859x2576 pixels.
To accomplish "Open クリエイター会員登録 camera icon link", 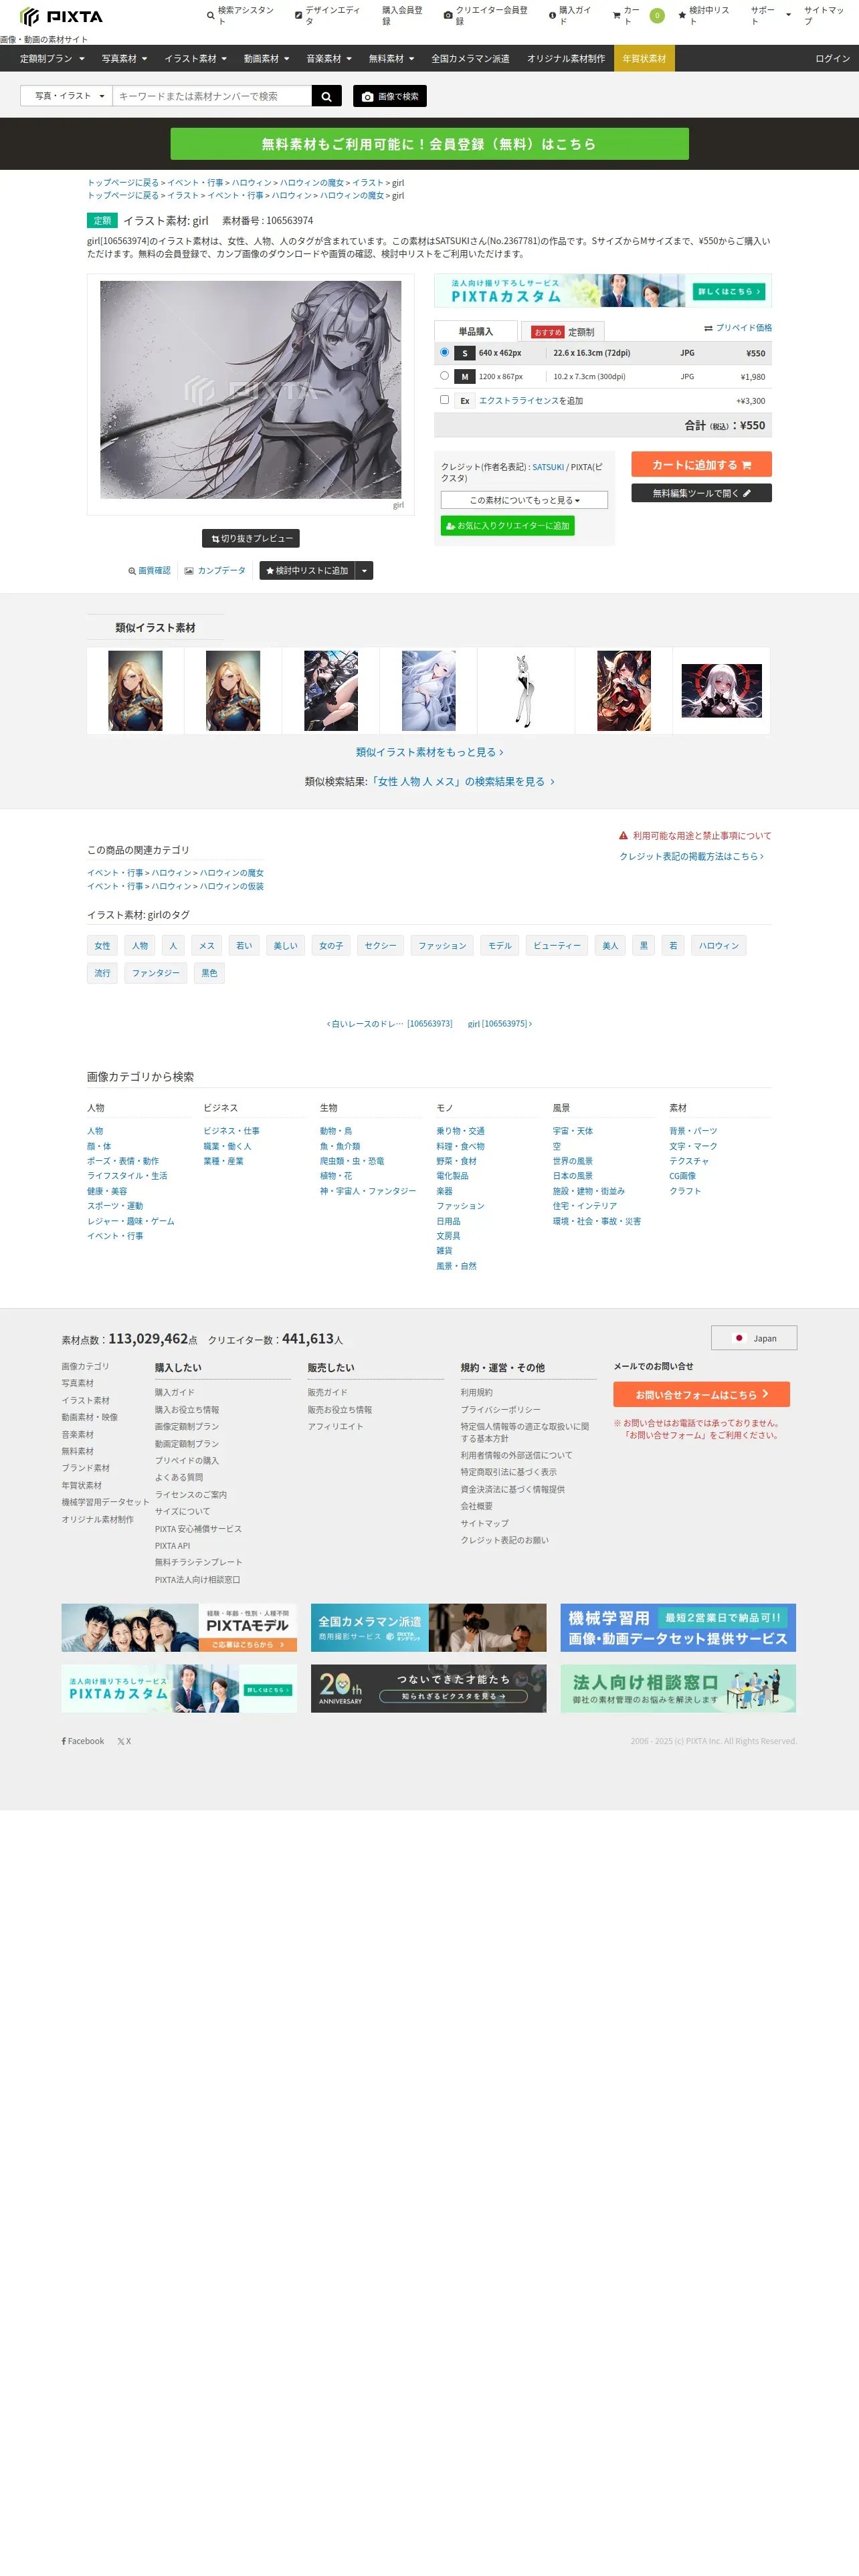I will click(x=486, y=15).
